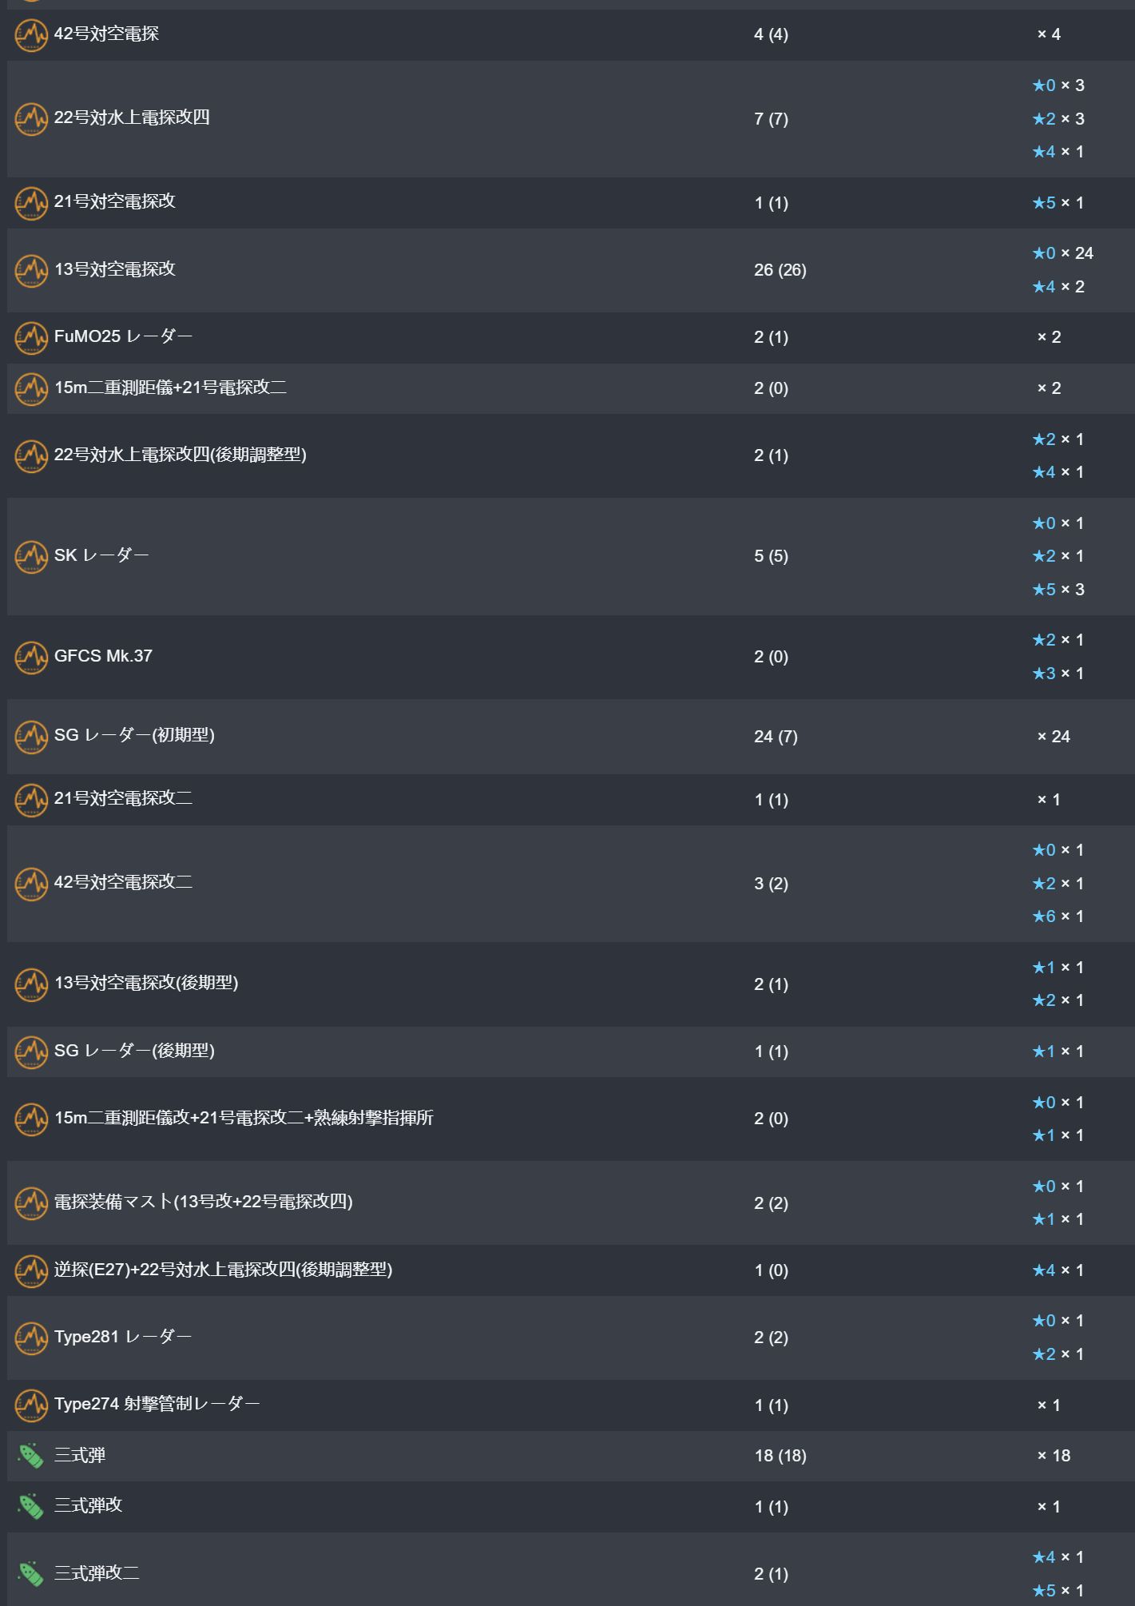The width and height of the screenshot is (1135, 1606).
Task: Click the ★6 × 1 entry for 42号対空電探改二
Action: click(1058, 916)
